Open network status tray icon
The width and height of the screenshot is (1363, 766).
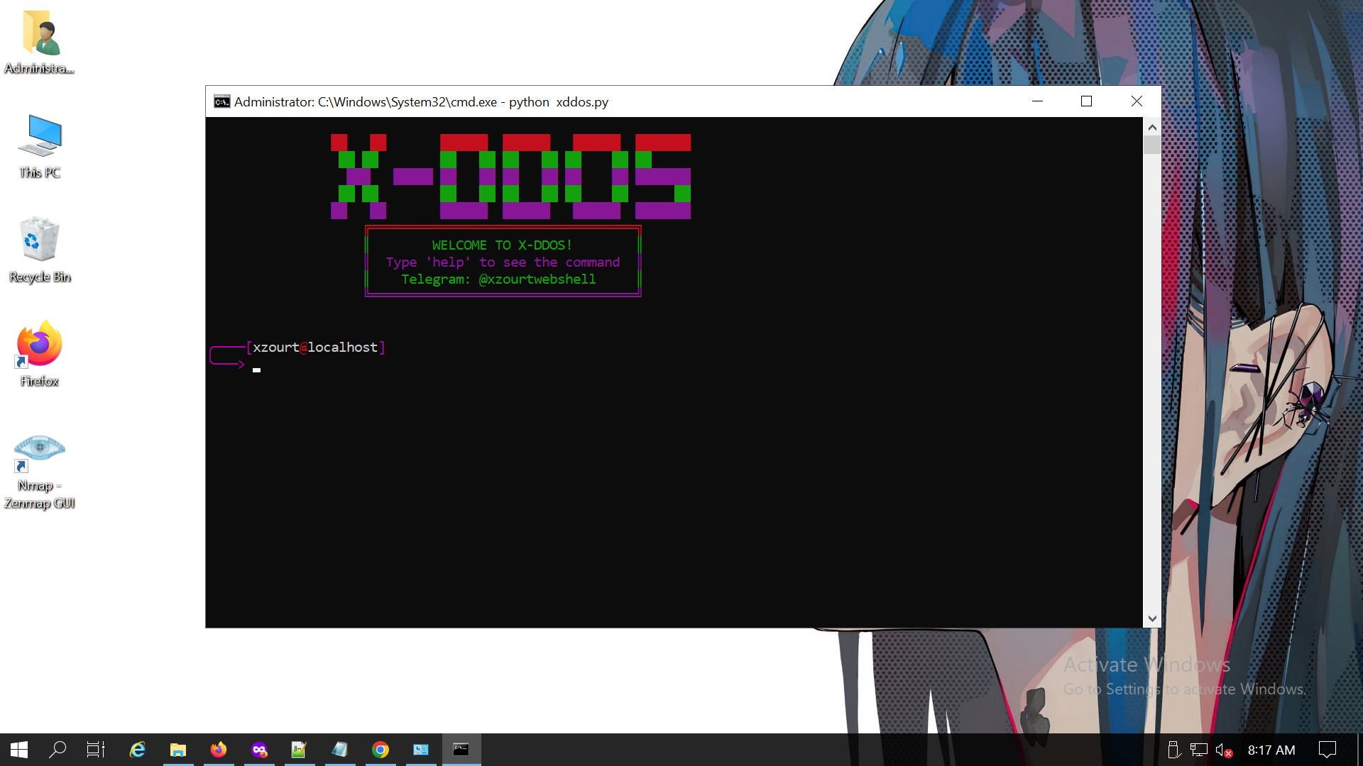click(x=1199, y=750)
